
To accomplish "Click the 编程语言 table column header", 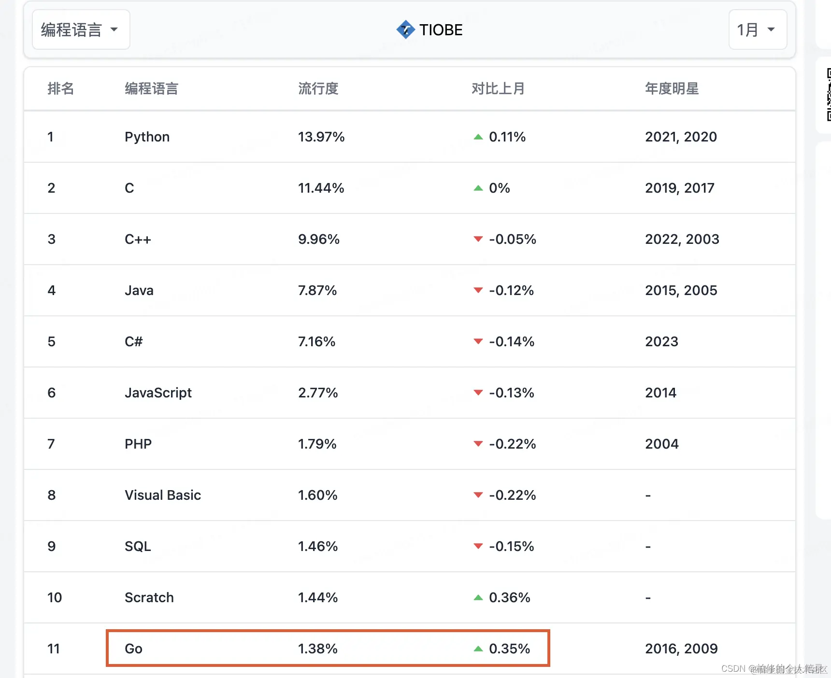I will pyautogui.click(x=152, y=88).
